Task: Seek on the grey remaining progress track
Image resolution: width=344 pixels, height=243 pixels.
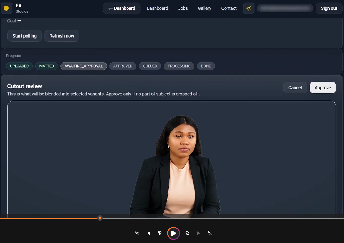Action: (223, 218)
